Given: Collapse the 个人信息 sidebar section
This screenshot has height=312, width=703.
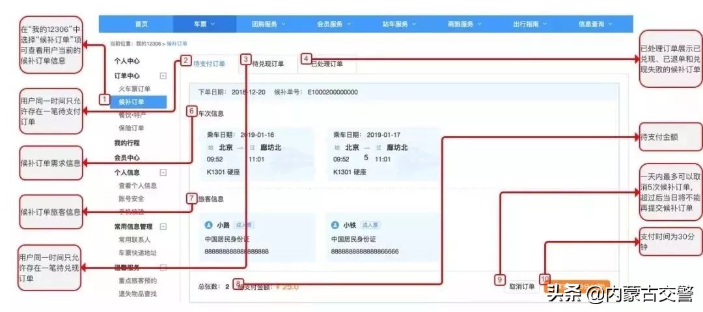Looking at the screenshot, I should coord(163,173).
